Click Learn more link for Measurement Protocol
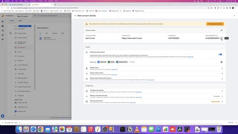Image resolution: width=238 pixels, height=134 pixels. pos(151,80)
